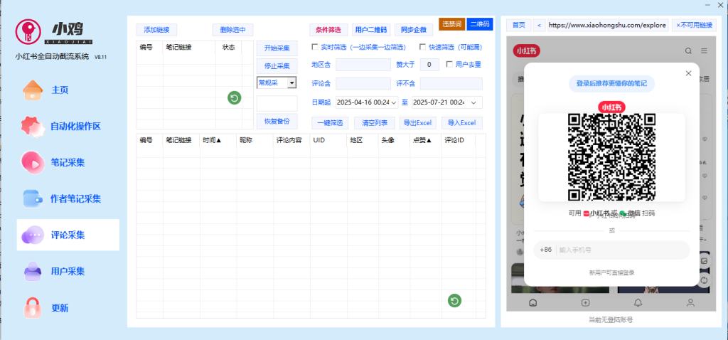Expand the end date picker 2025-07-21
The height and width of the screenshot is (340, 728).
(473, 102)
